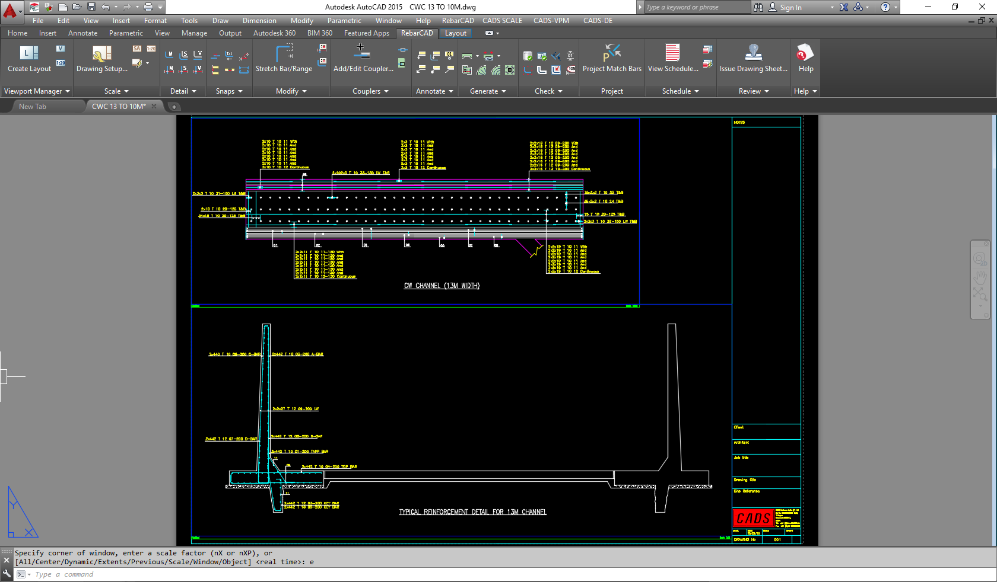Open View Schedule

click(672, 59)
